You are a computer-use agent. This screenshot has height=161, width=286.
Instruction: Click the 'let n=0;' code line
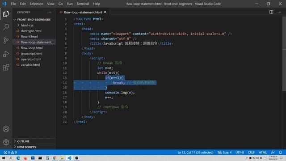[x=105, y=68]
